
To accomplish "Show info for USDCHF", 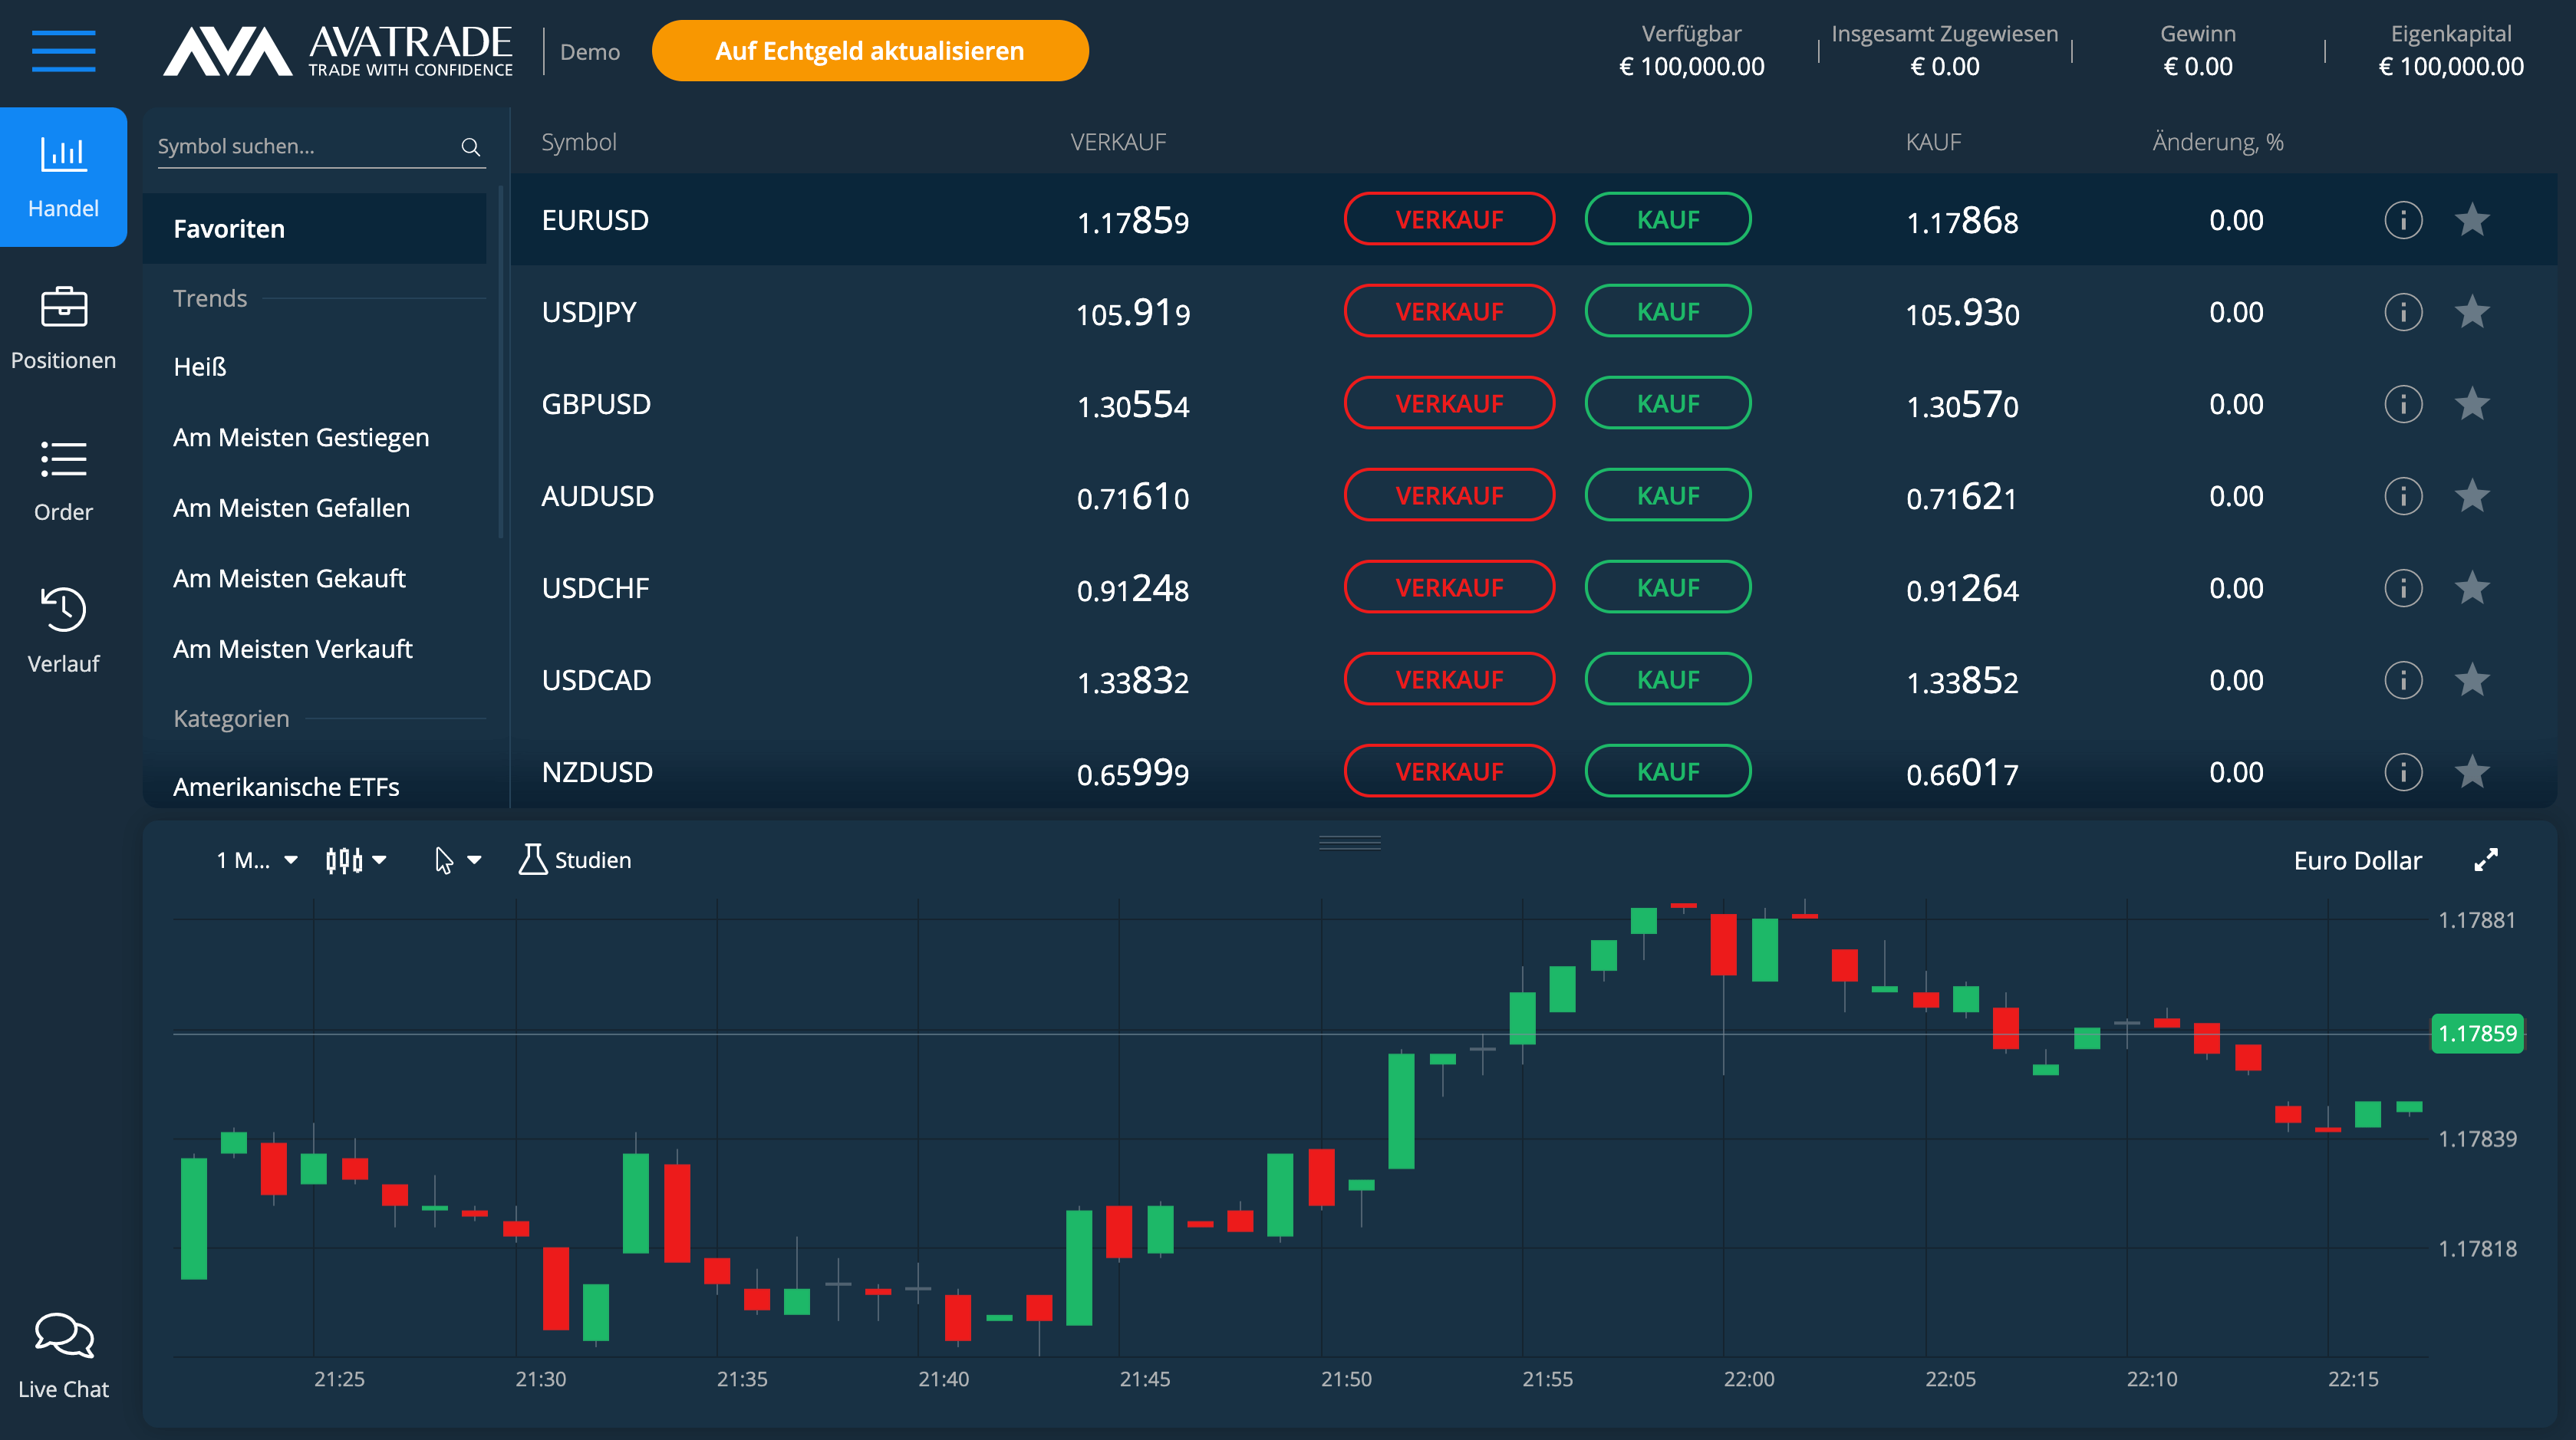I will click(2403, 587).
